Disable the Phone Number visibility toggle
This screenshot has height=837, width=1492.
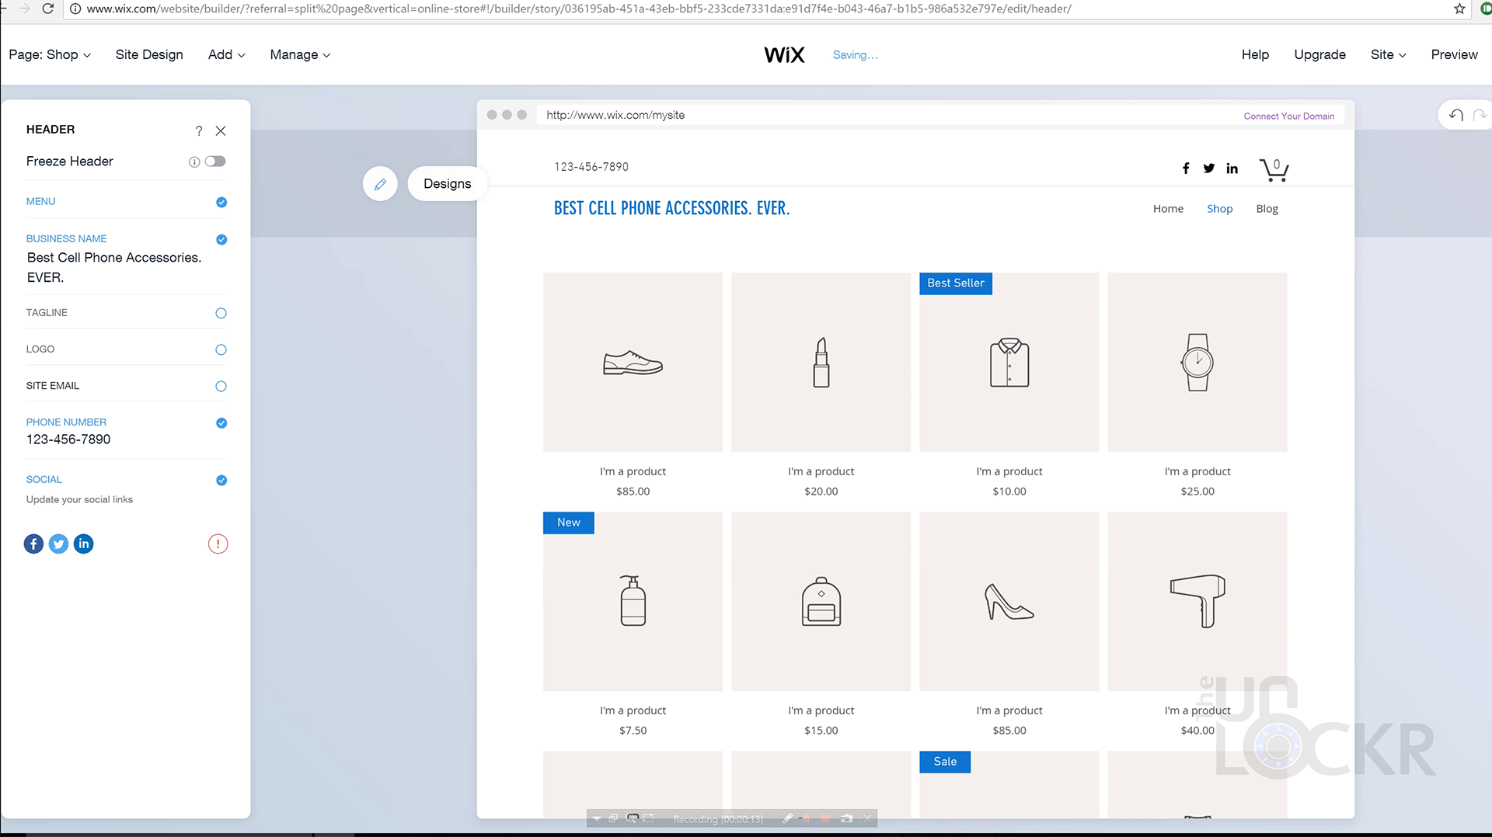(x=221, y=423)
